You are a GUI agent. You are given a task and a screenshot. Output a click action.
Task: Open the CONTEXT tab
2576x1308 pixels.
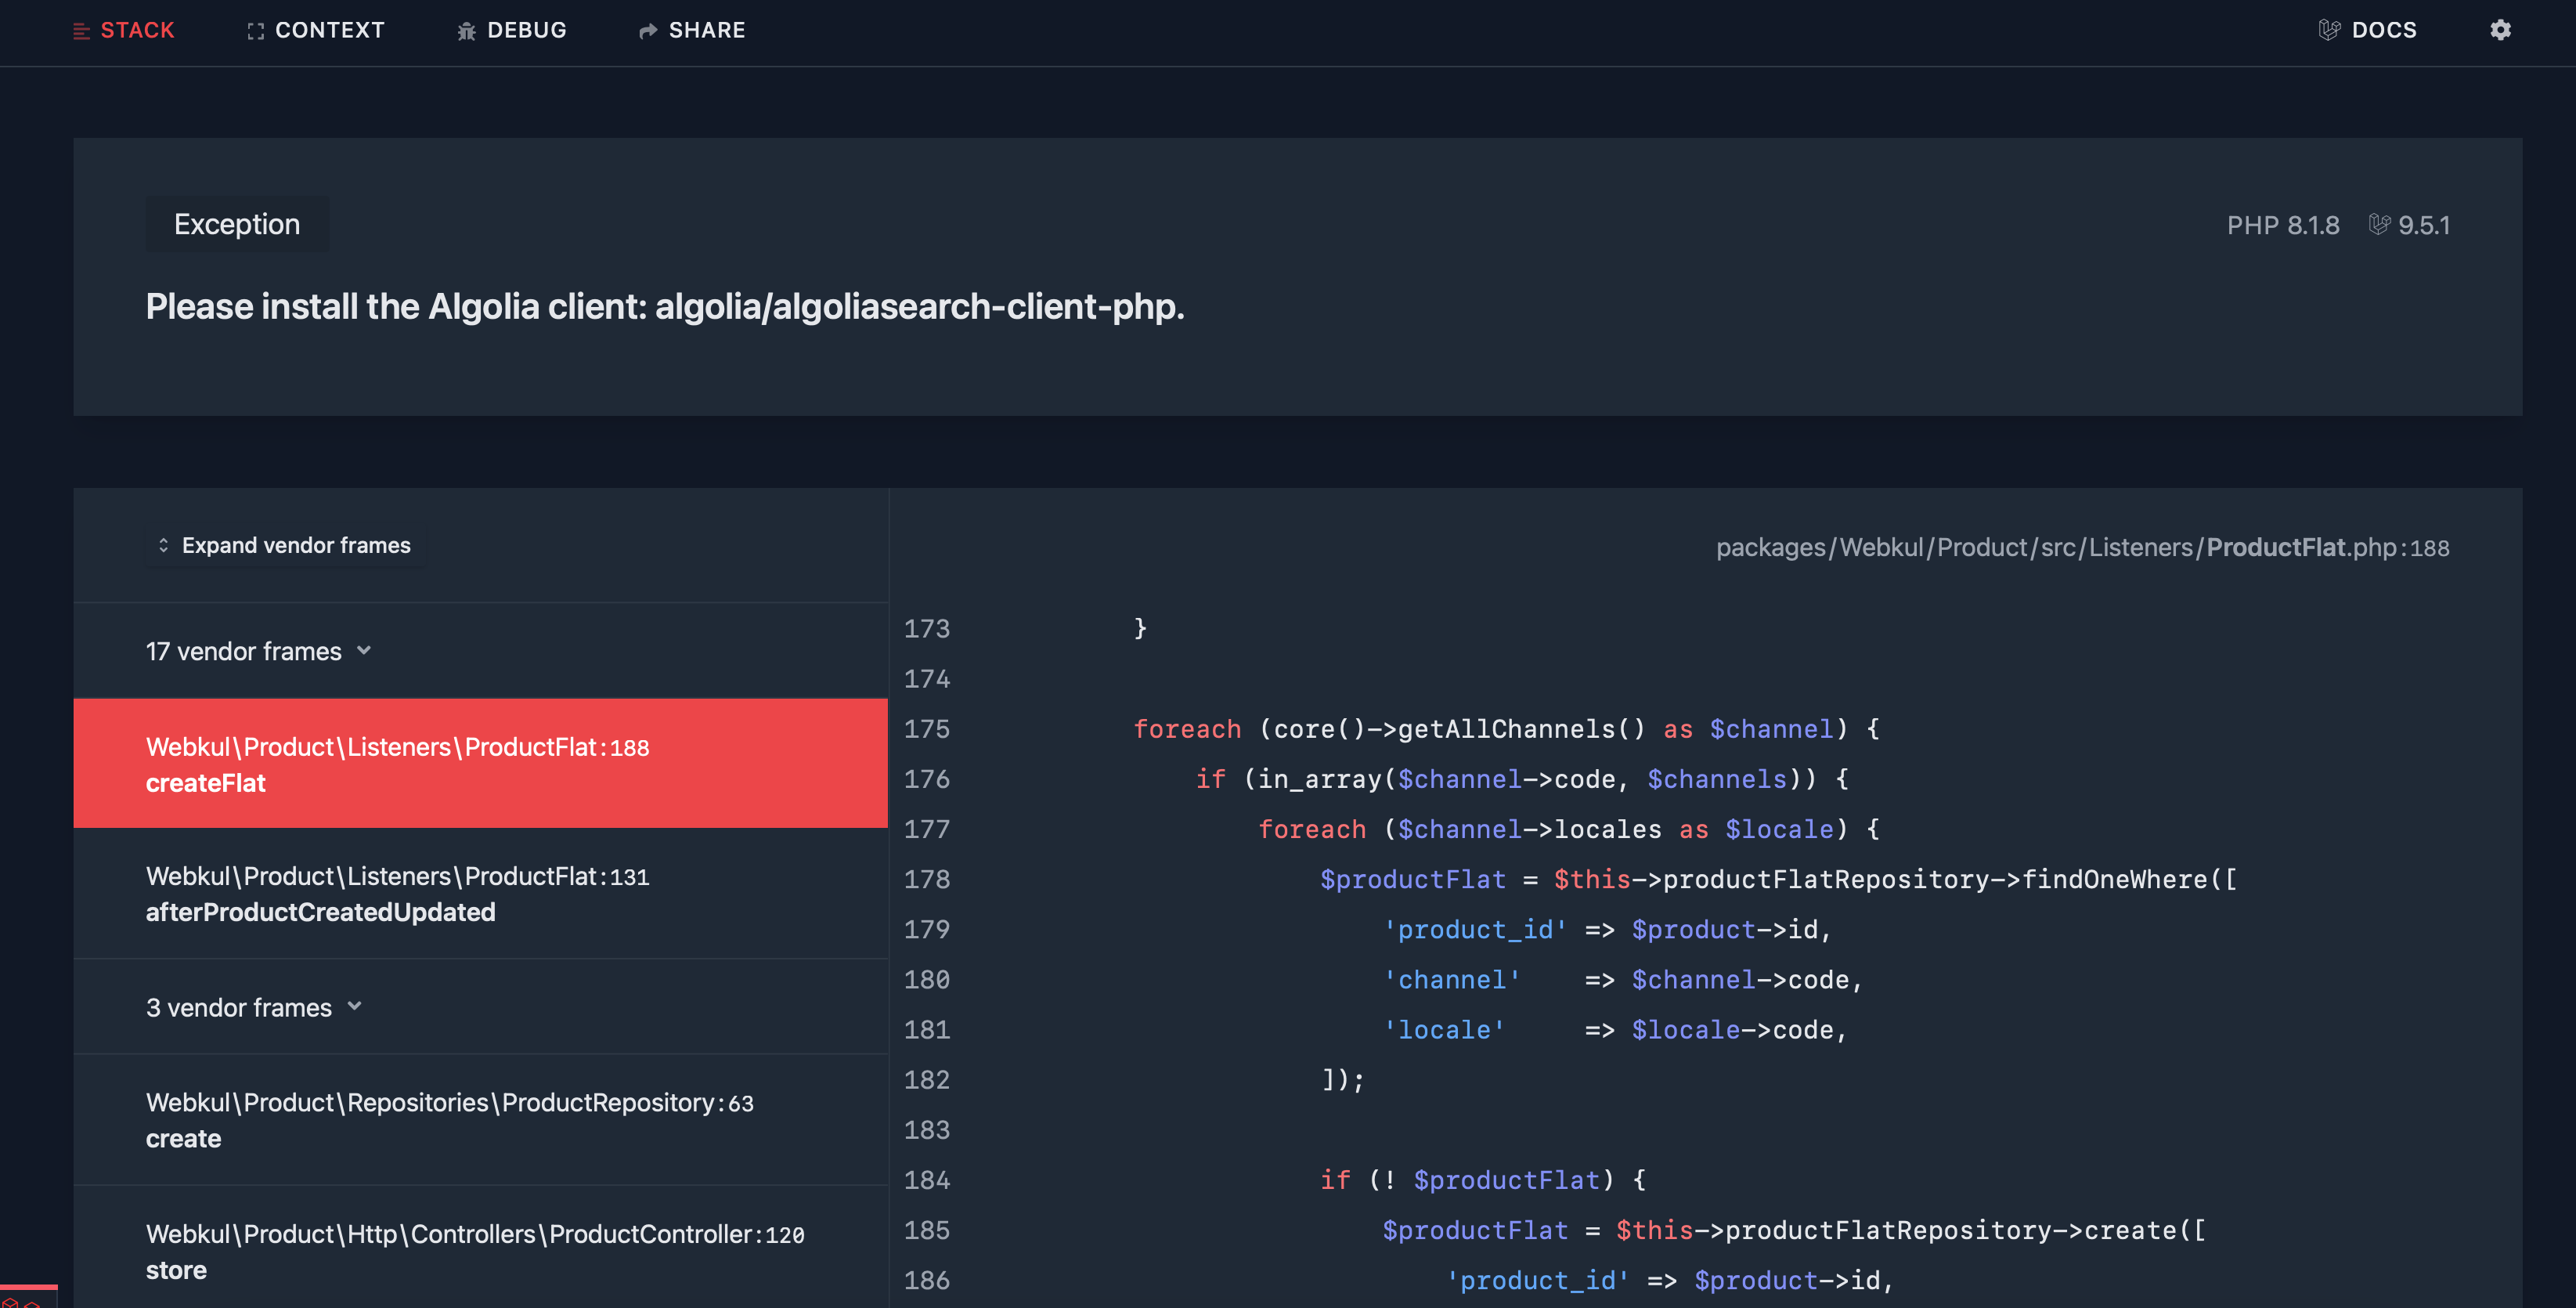point(316,30)
